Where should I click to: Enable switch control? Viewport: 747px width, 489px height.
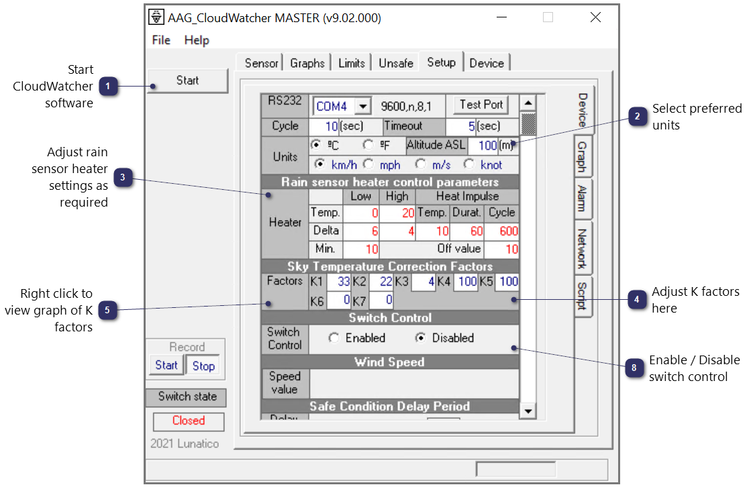tap(334, 338)
